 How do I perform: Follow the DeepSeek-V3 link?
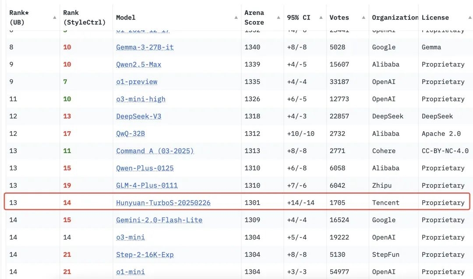point(139,116)
